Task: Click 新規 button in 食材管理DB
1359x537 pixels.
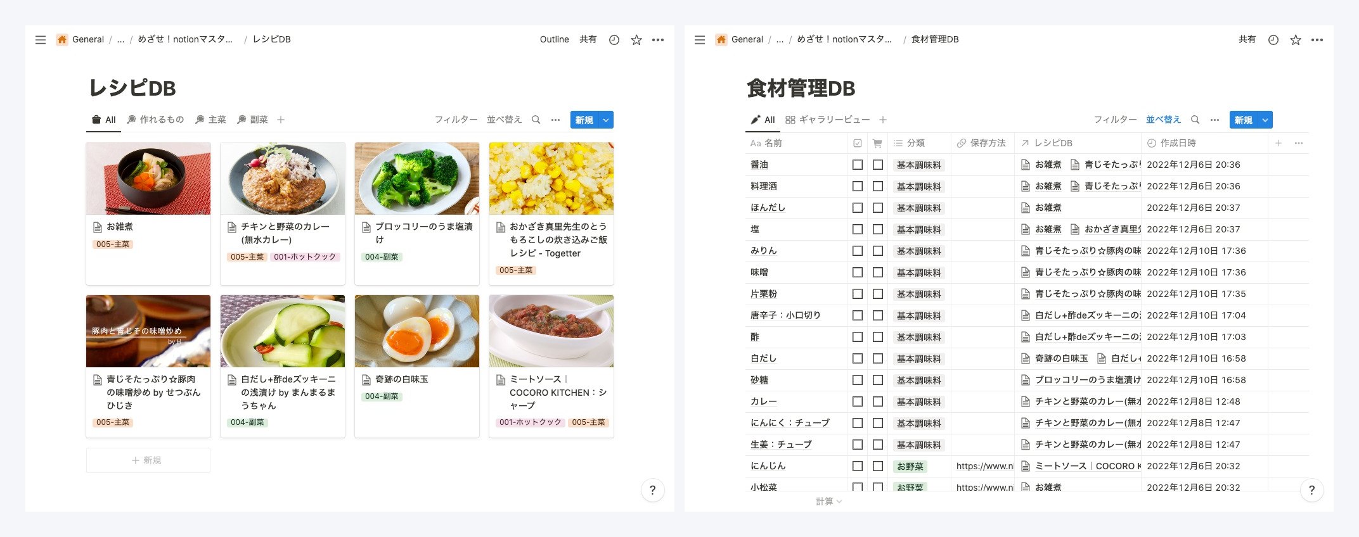Action: [1244, 120]
